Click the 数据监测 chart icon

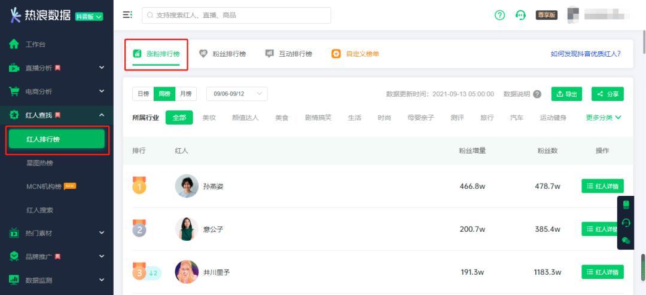14,280
